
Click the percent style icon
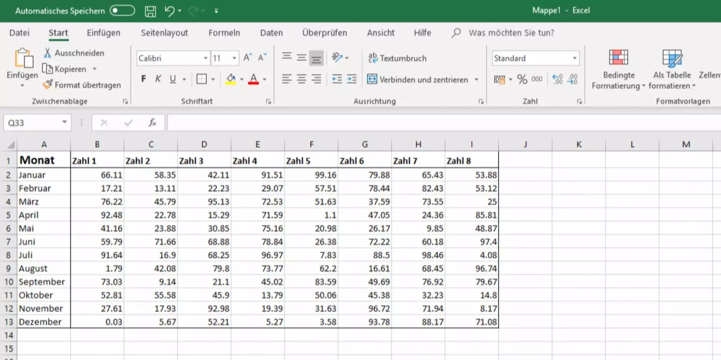522,79
